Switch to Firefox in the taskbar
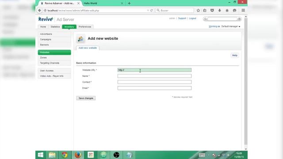283x159 pixels. tap(78, 155)
